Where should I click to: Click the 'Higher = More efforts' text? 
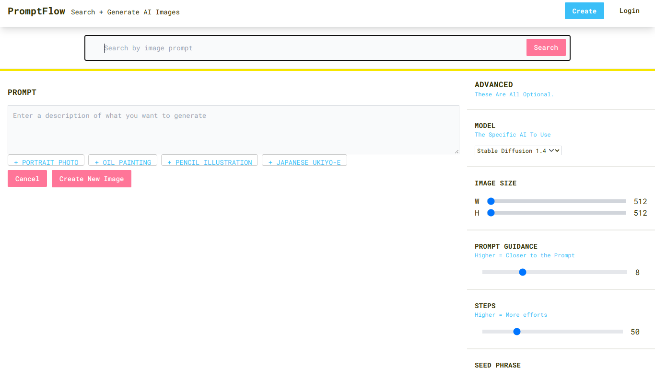pyautogui.click(x=511, y=315)
